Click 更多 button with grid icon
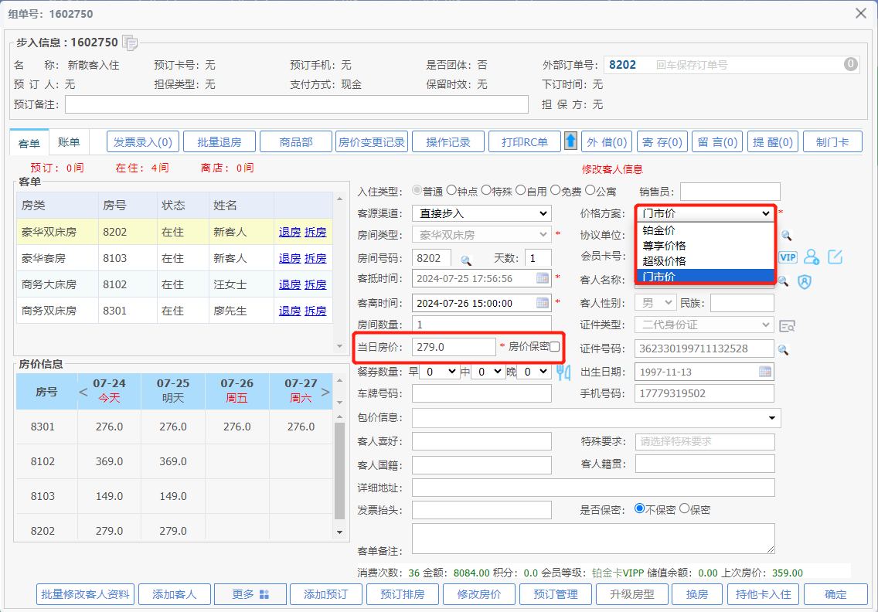The height and width of the screenshot is (612, 878). (x=250, y=594)
